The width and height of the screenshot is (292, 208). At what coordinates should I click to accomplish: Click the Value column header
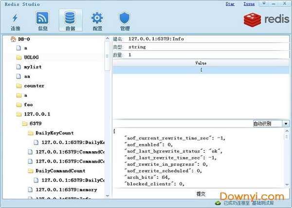(x=201, y=63)
